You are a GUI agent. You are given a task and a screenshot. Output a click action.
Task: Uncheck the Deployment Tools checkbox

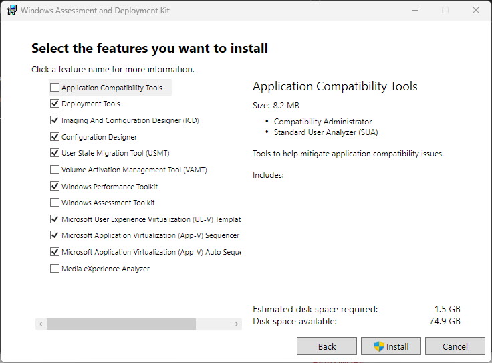click(55, 103)
